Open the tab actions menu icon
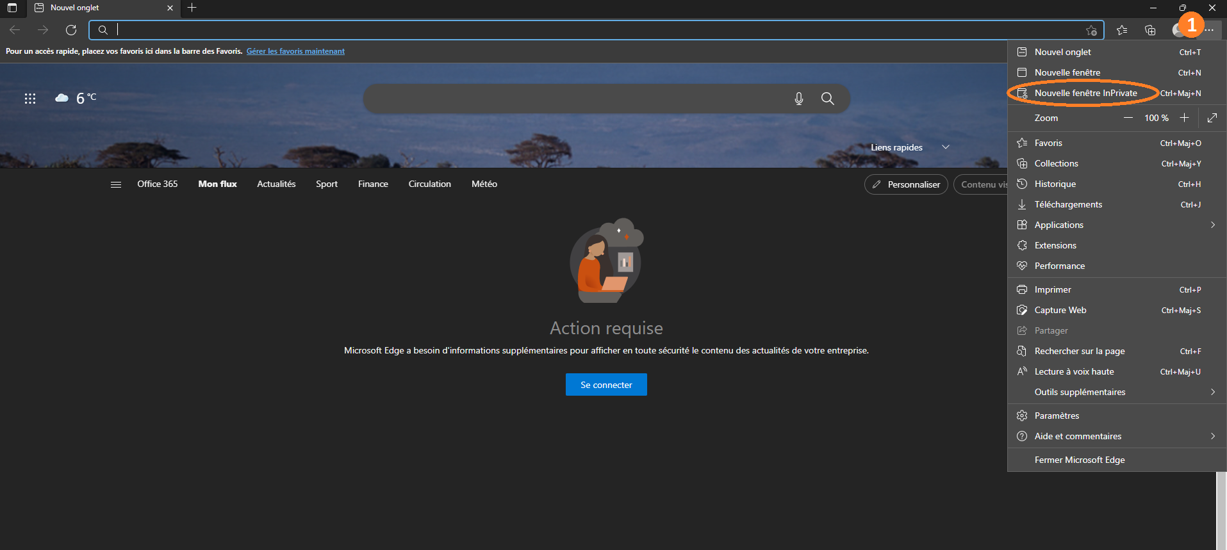Screen dimensions: 1227x550 pos(12,8)
